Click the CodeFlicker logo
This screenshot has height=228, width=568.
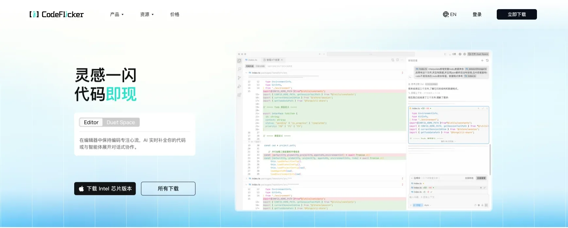click(57, 14)
